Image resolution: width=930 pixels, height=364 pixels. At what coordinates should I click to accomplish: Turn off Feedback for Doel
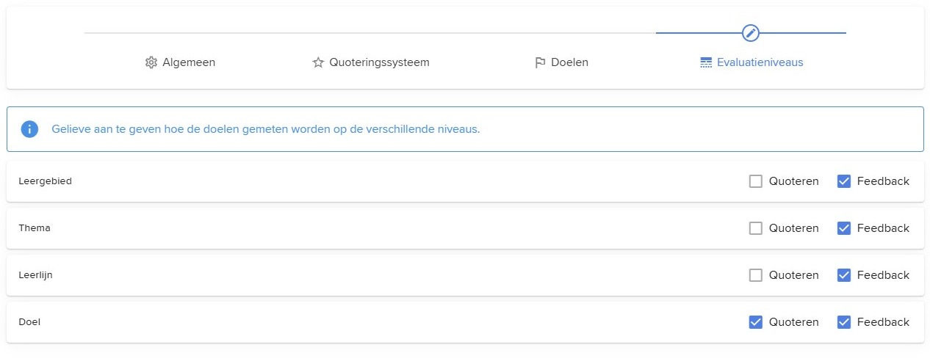click(844, 322)
